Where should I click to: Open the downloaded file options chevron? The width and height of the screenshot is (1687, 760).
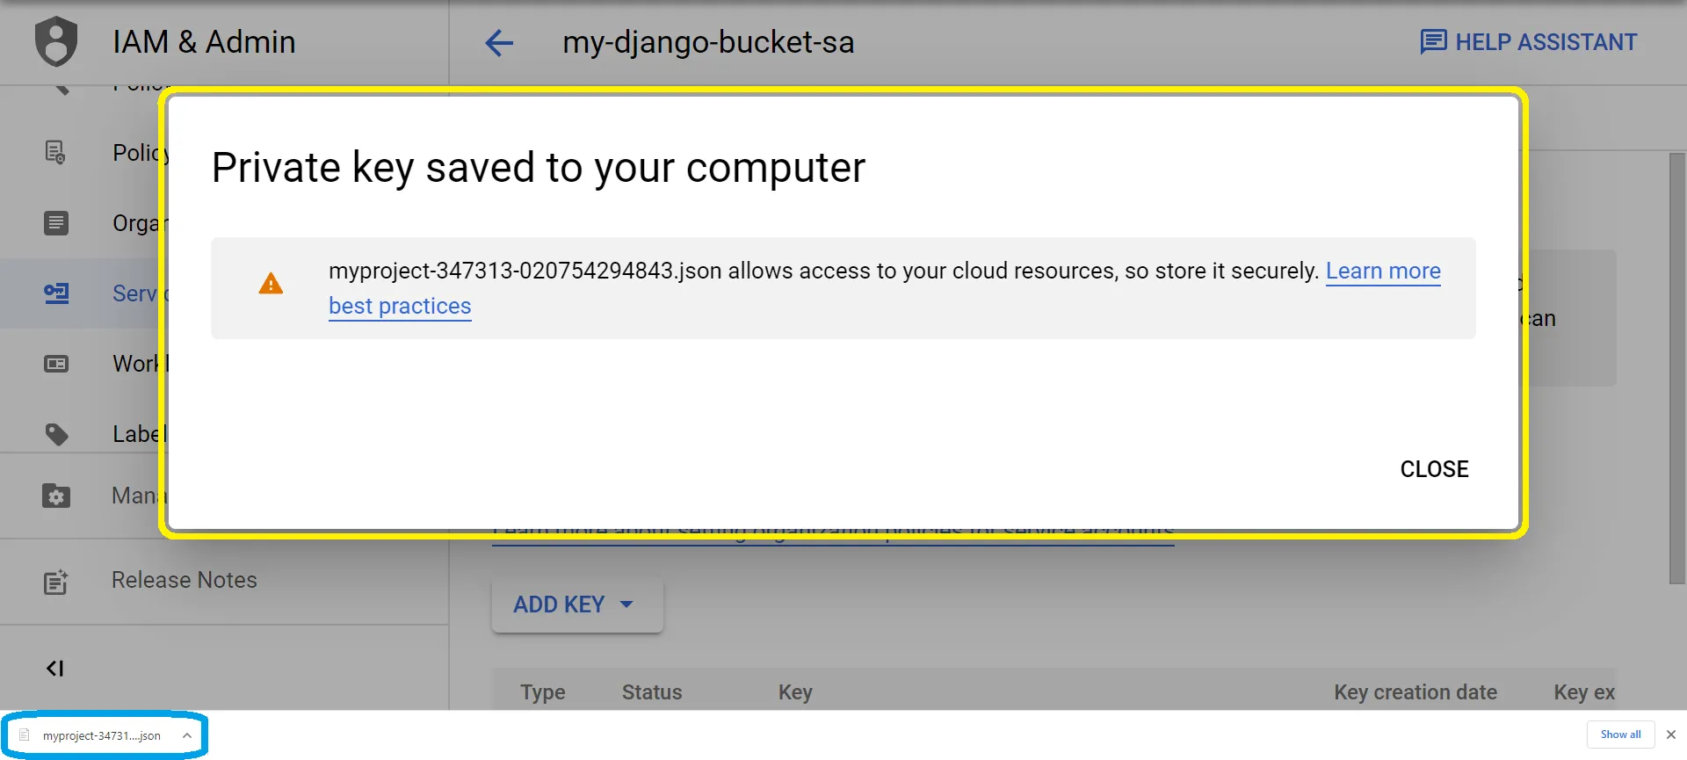click(x=187, y=736)
